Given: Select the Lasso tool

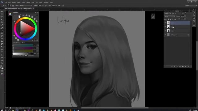Looking at the screenshot, I should tap(2, 17).
